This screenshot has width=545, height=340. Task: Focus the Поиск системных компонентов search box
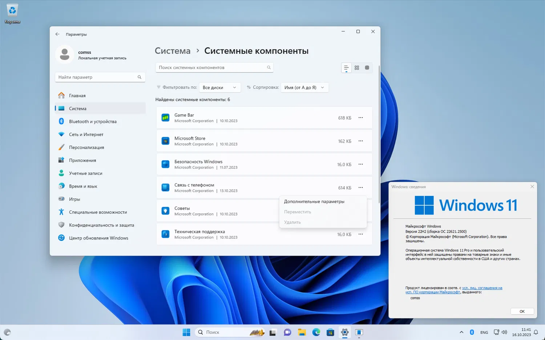214,67
